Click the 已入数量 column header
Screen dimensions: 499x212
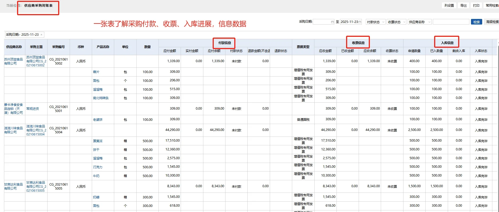tap(437, 51)
